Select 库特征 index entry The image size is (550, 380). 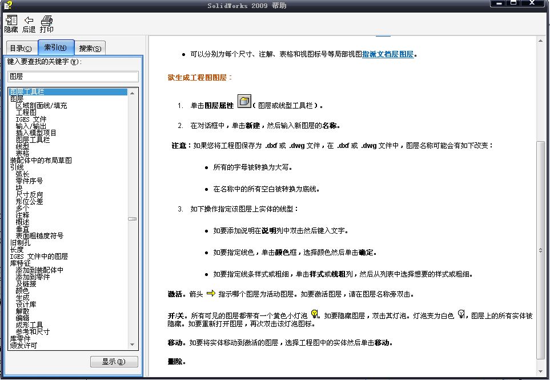pos(20,263)
